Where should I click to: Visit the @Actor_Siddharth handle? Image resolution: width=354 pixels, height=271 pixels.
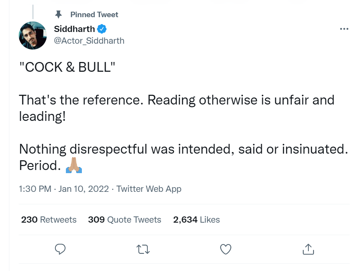click(x=89, y=41)
